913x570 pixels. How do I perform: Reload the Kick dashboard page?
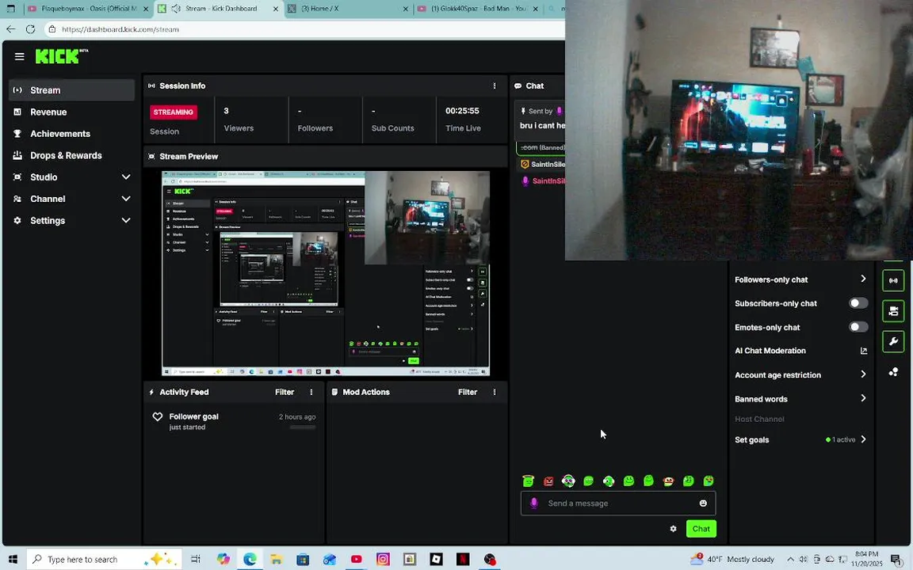pos(30,29)
